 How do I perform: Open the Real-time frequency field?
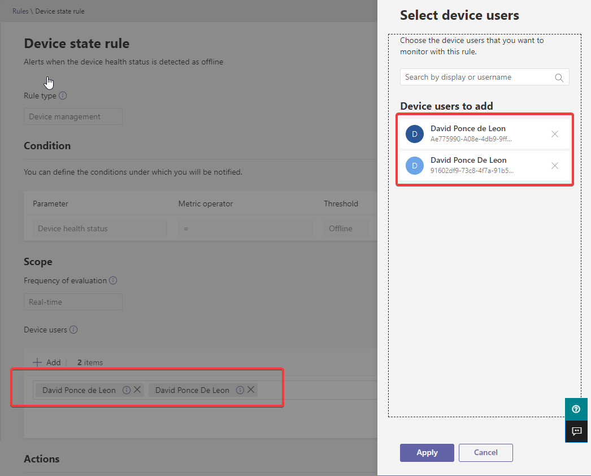tap(73, 302)
